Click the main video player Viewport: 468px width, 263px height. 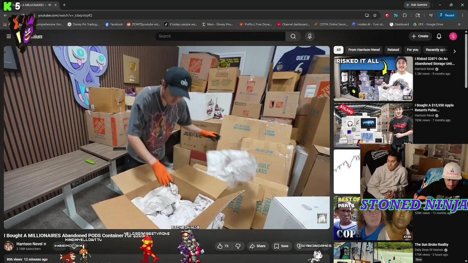click(x=167, y=137)
